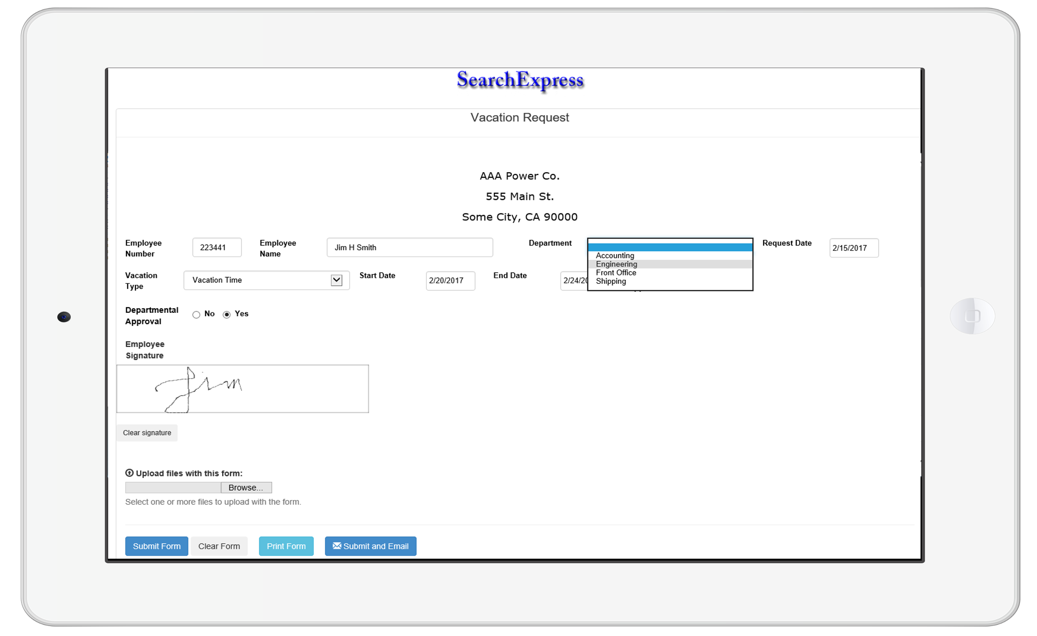Image resolution: width=1037 pixels, height=636 pixels.
Task: Click 'Select one or more files' help text
Action: (x=213, y=502)
